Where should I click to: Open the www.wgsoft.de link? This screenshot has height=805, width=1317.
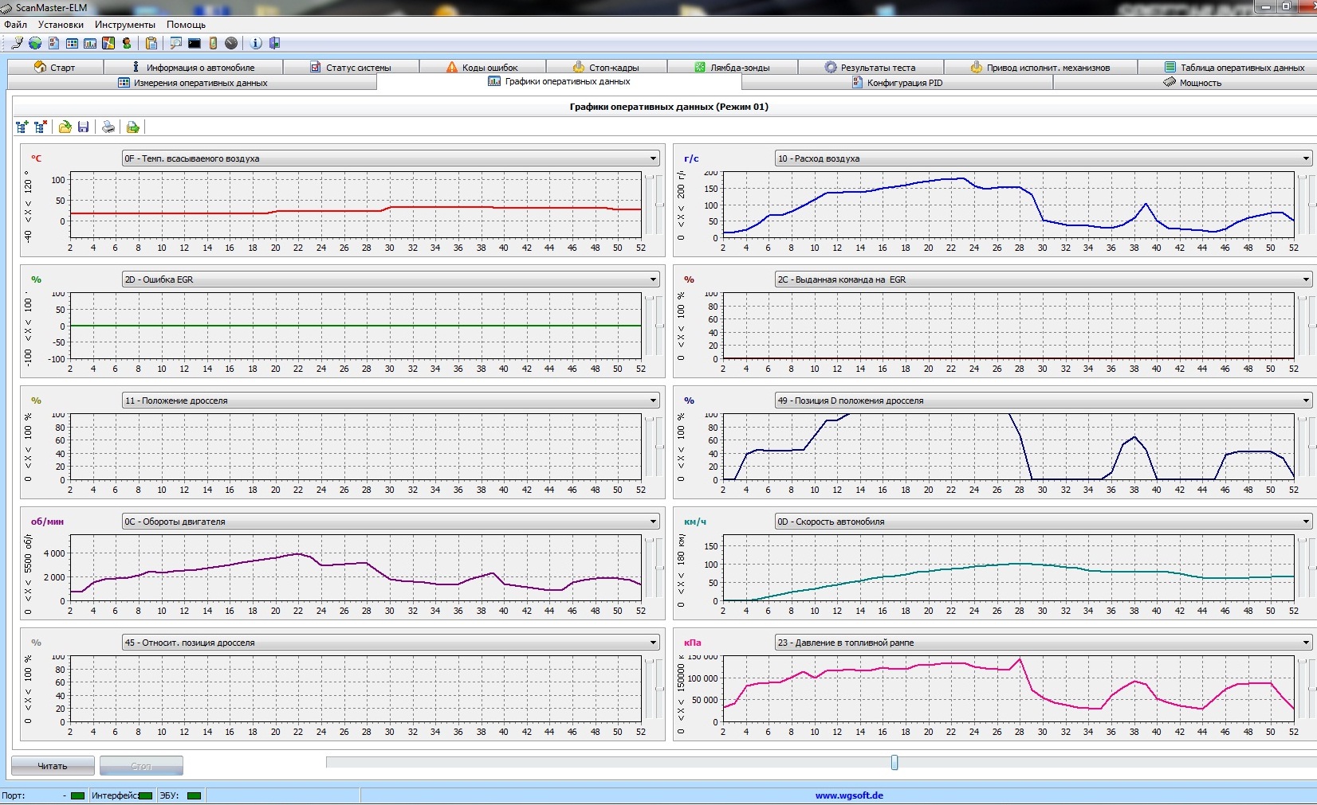(x=849, y=795)
